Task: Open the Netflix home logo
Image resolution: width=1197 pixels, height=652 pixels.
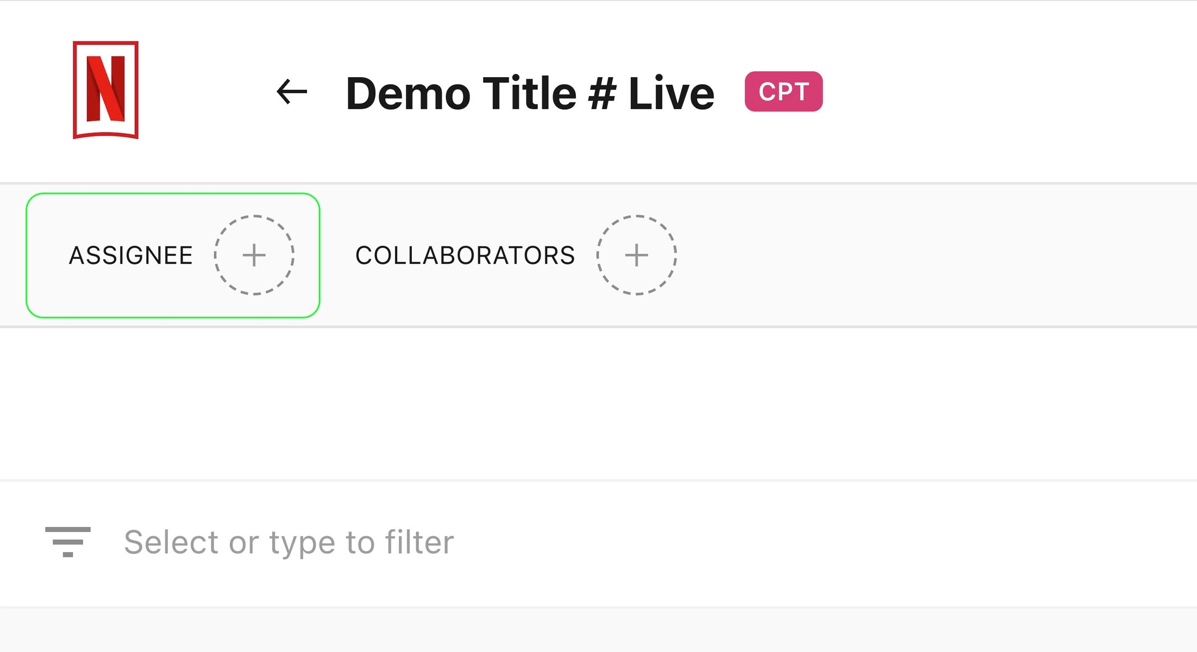Action: (x=106, y=90)
